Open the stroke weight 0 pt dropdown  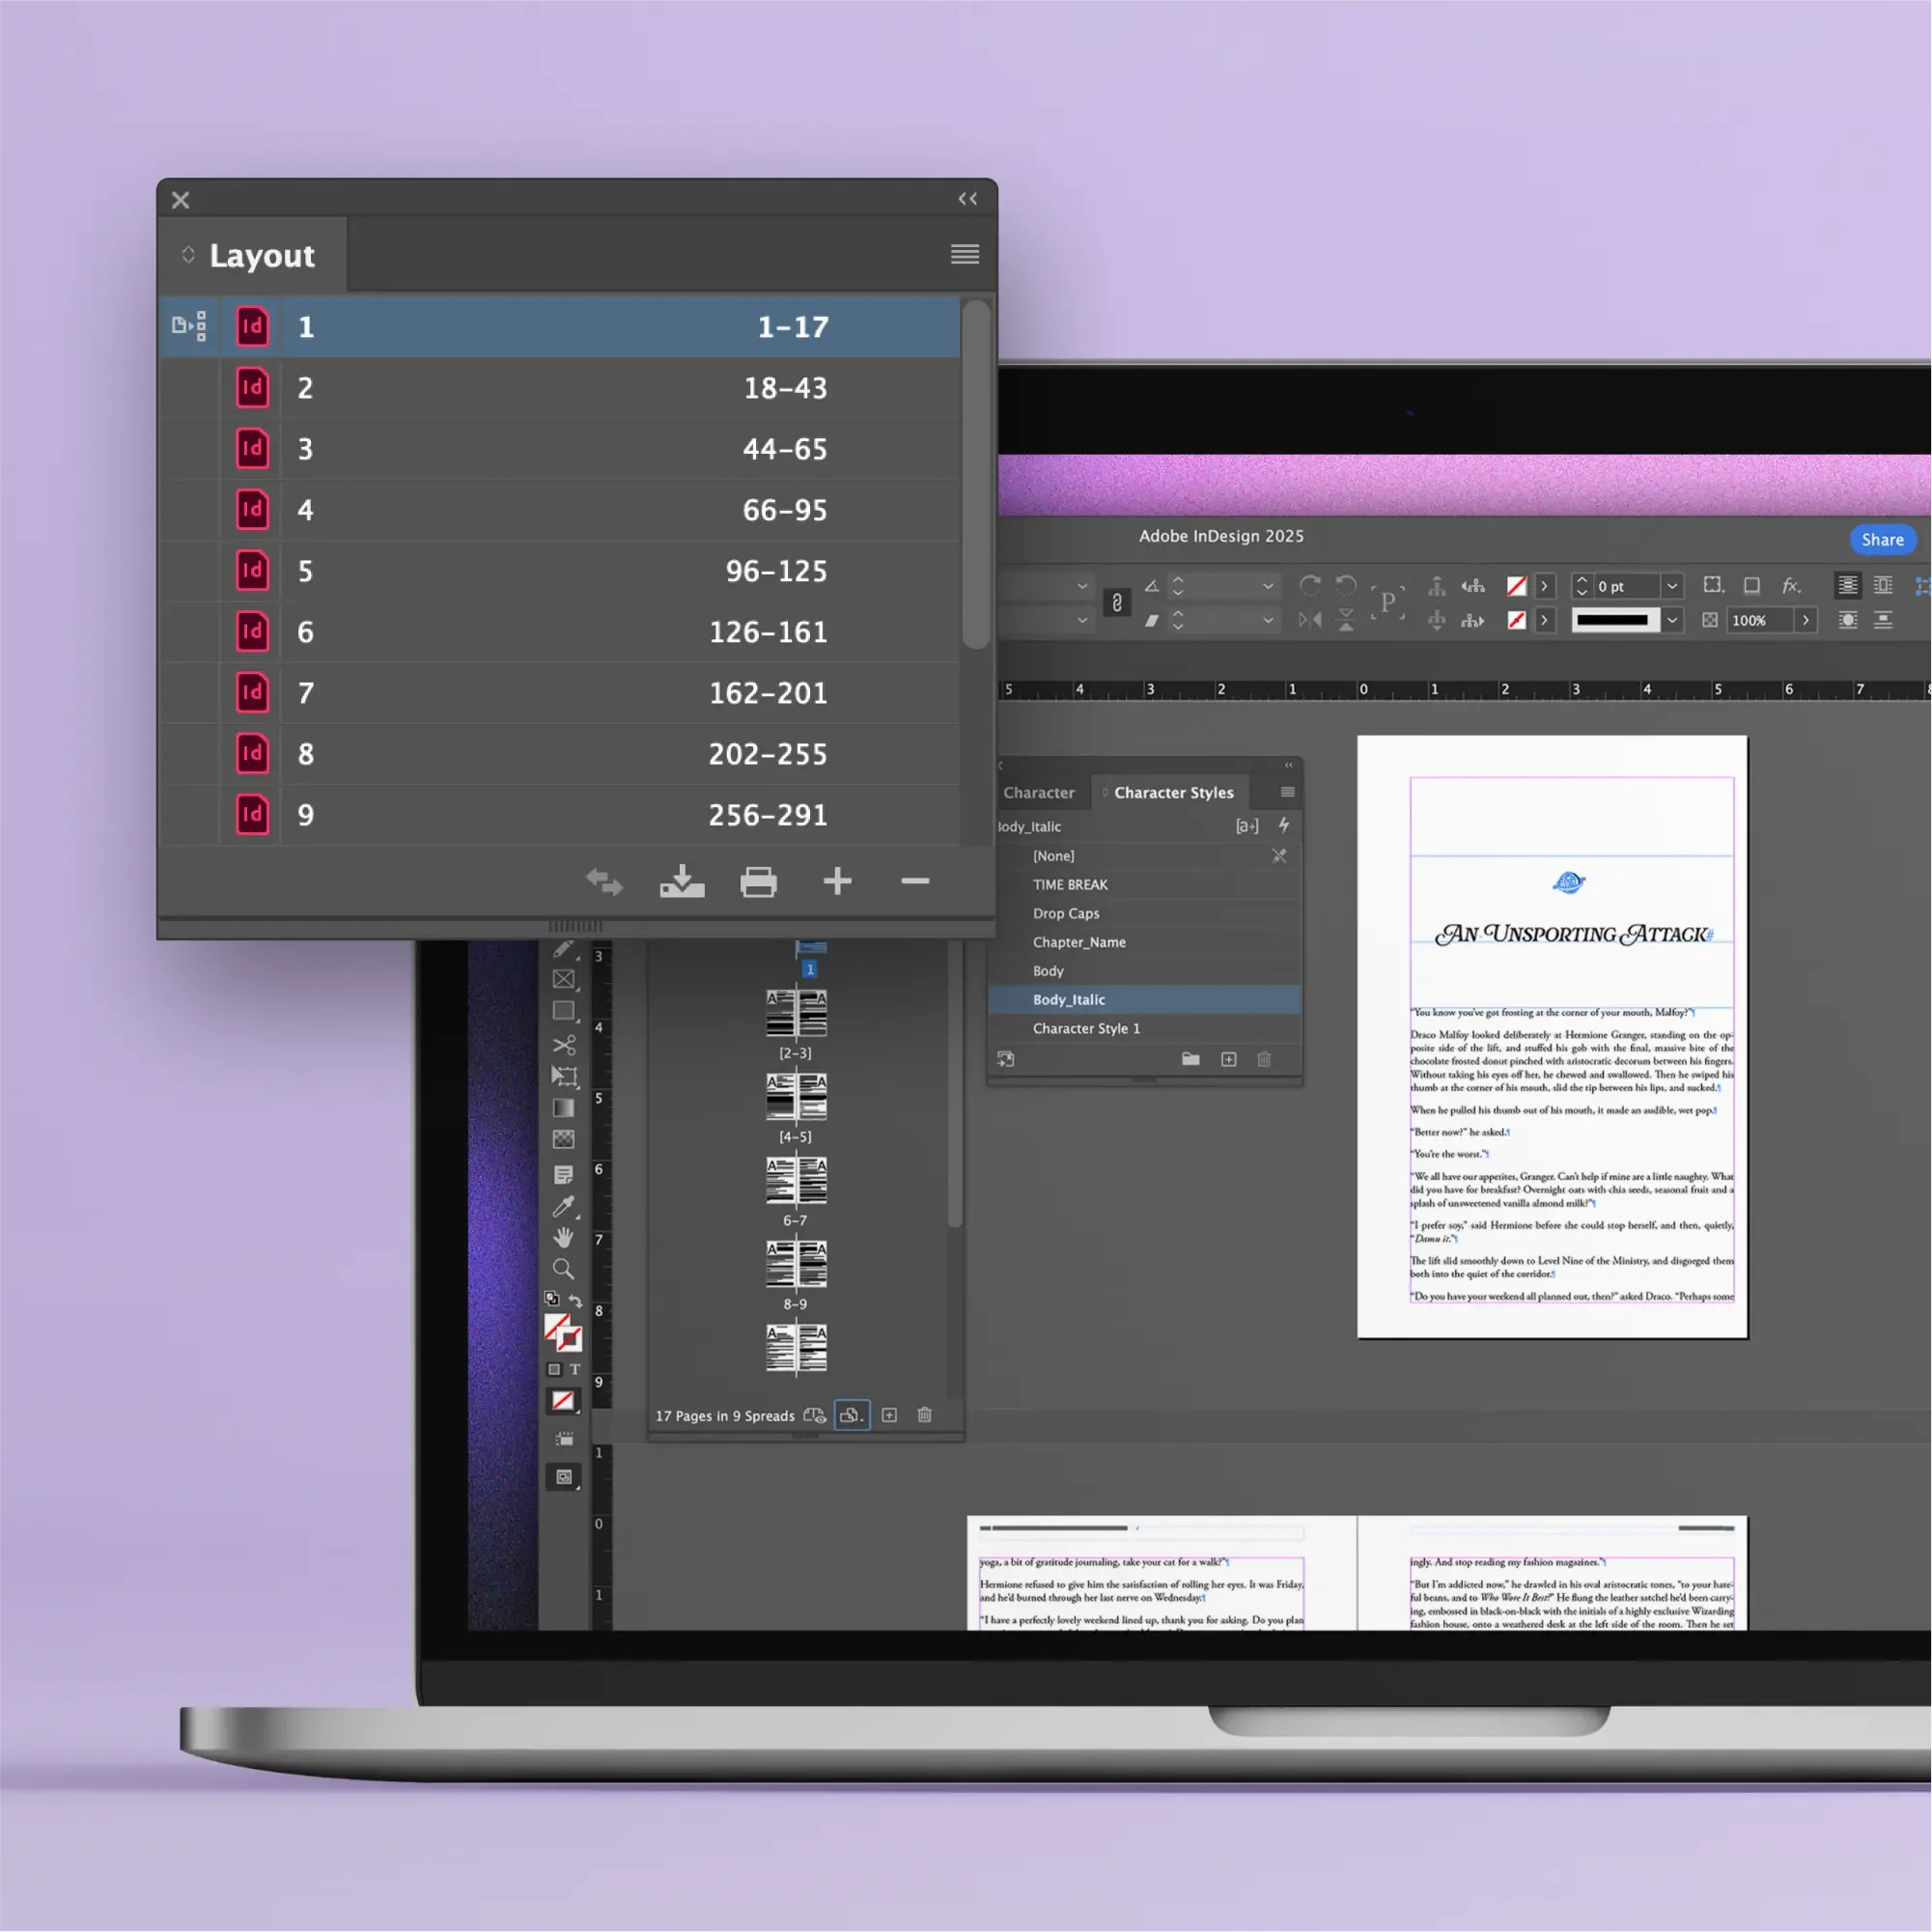tap(1672, 586)
